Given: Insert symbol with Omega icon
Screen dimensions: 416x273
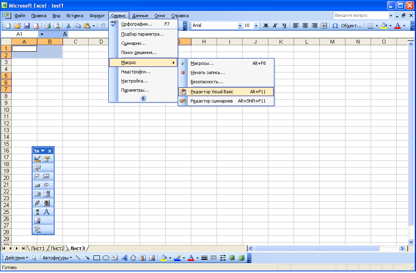Looking at the screenshot, I should pos(335,26).
